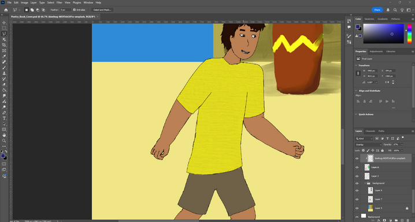Viewport: 415px width, 222px height.
Task: Switch to the Paths tab
Action: click(x=381, y=131)
